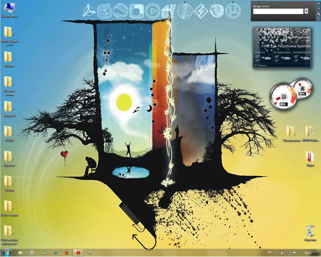This screenshot has height=257, width=321.
Task: Select the lightning bolt dock icon
Action: point(201,11)
